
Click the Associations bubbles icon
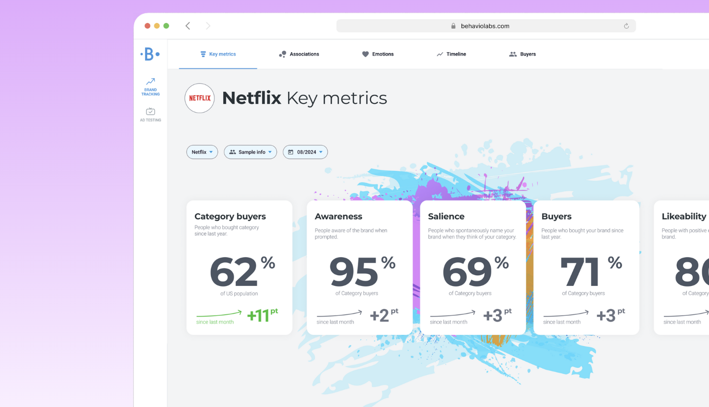click(x=282, y=54)
